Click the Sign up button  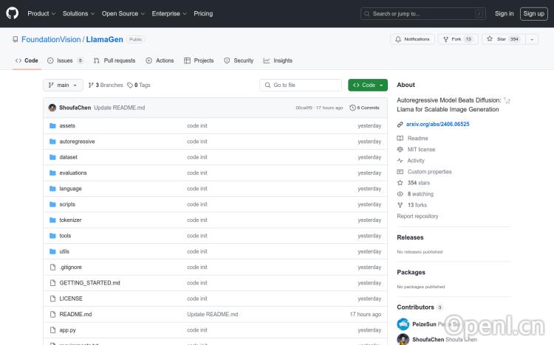click(533, 13)
